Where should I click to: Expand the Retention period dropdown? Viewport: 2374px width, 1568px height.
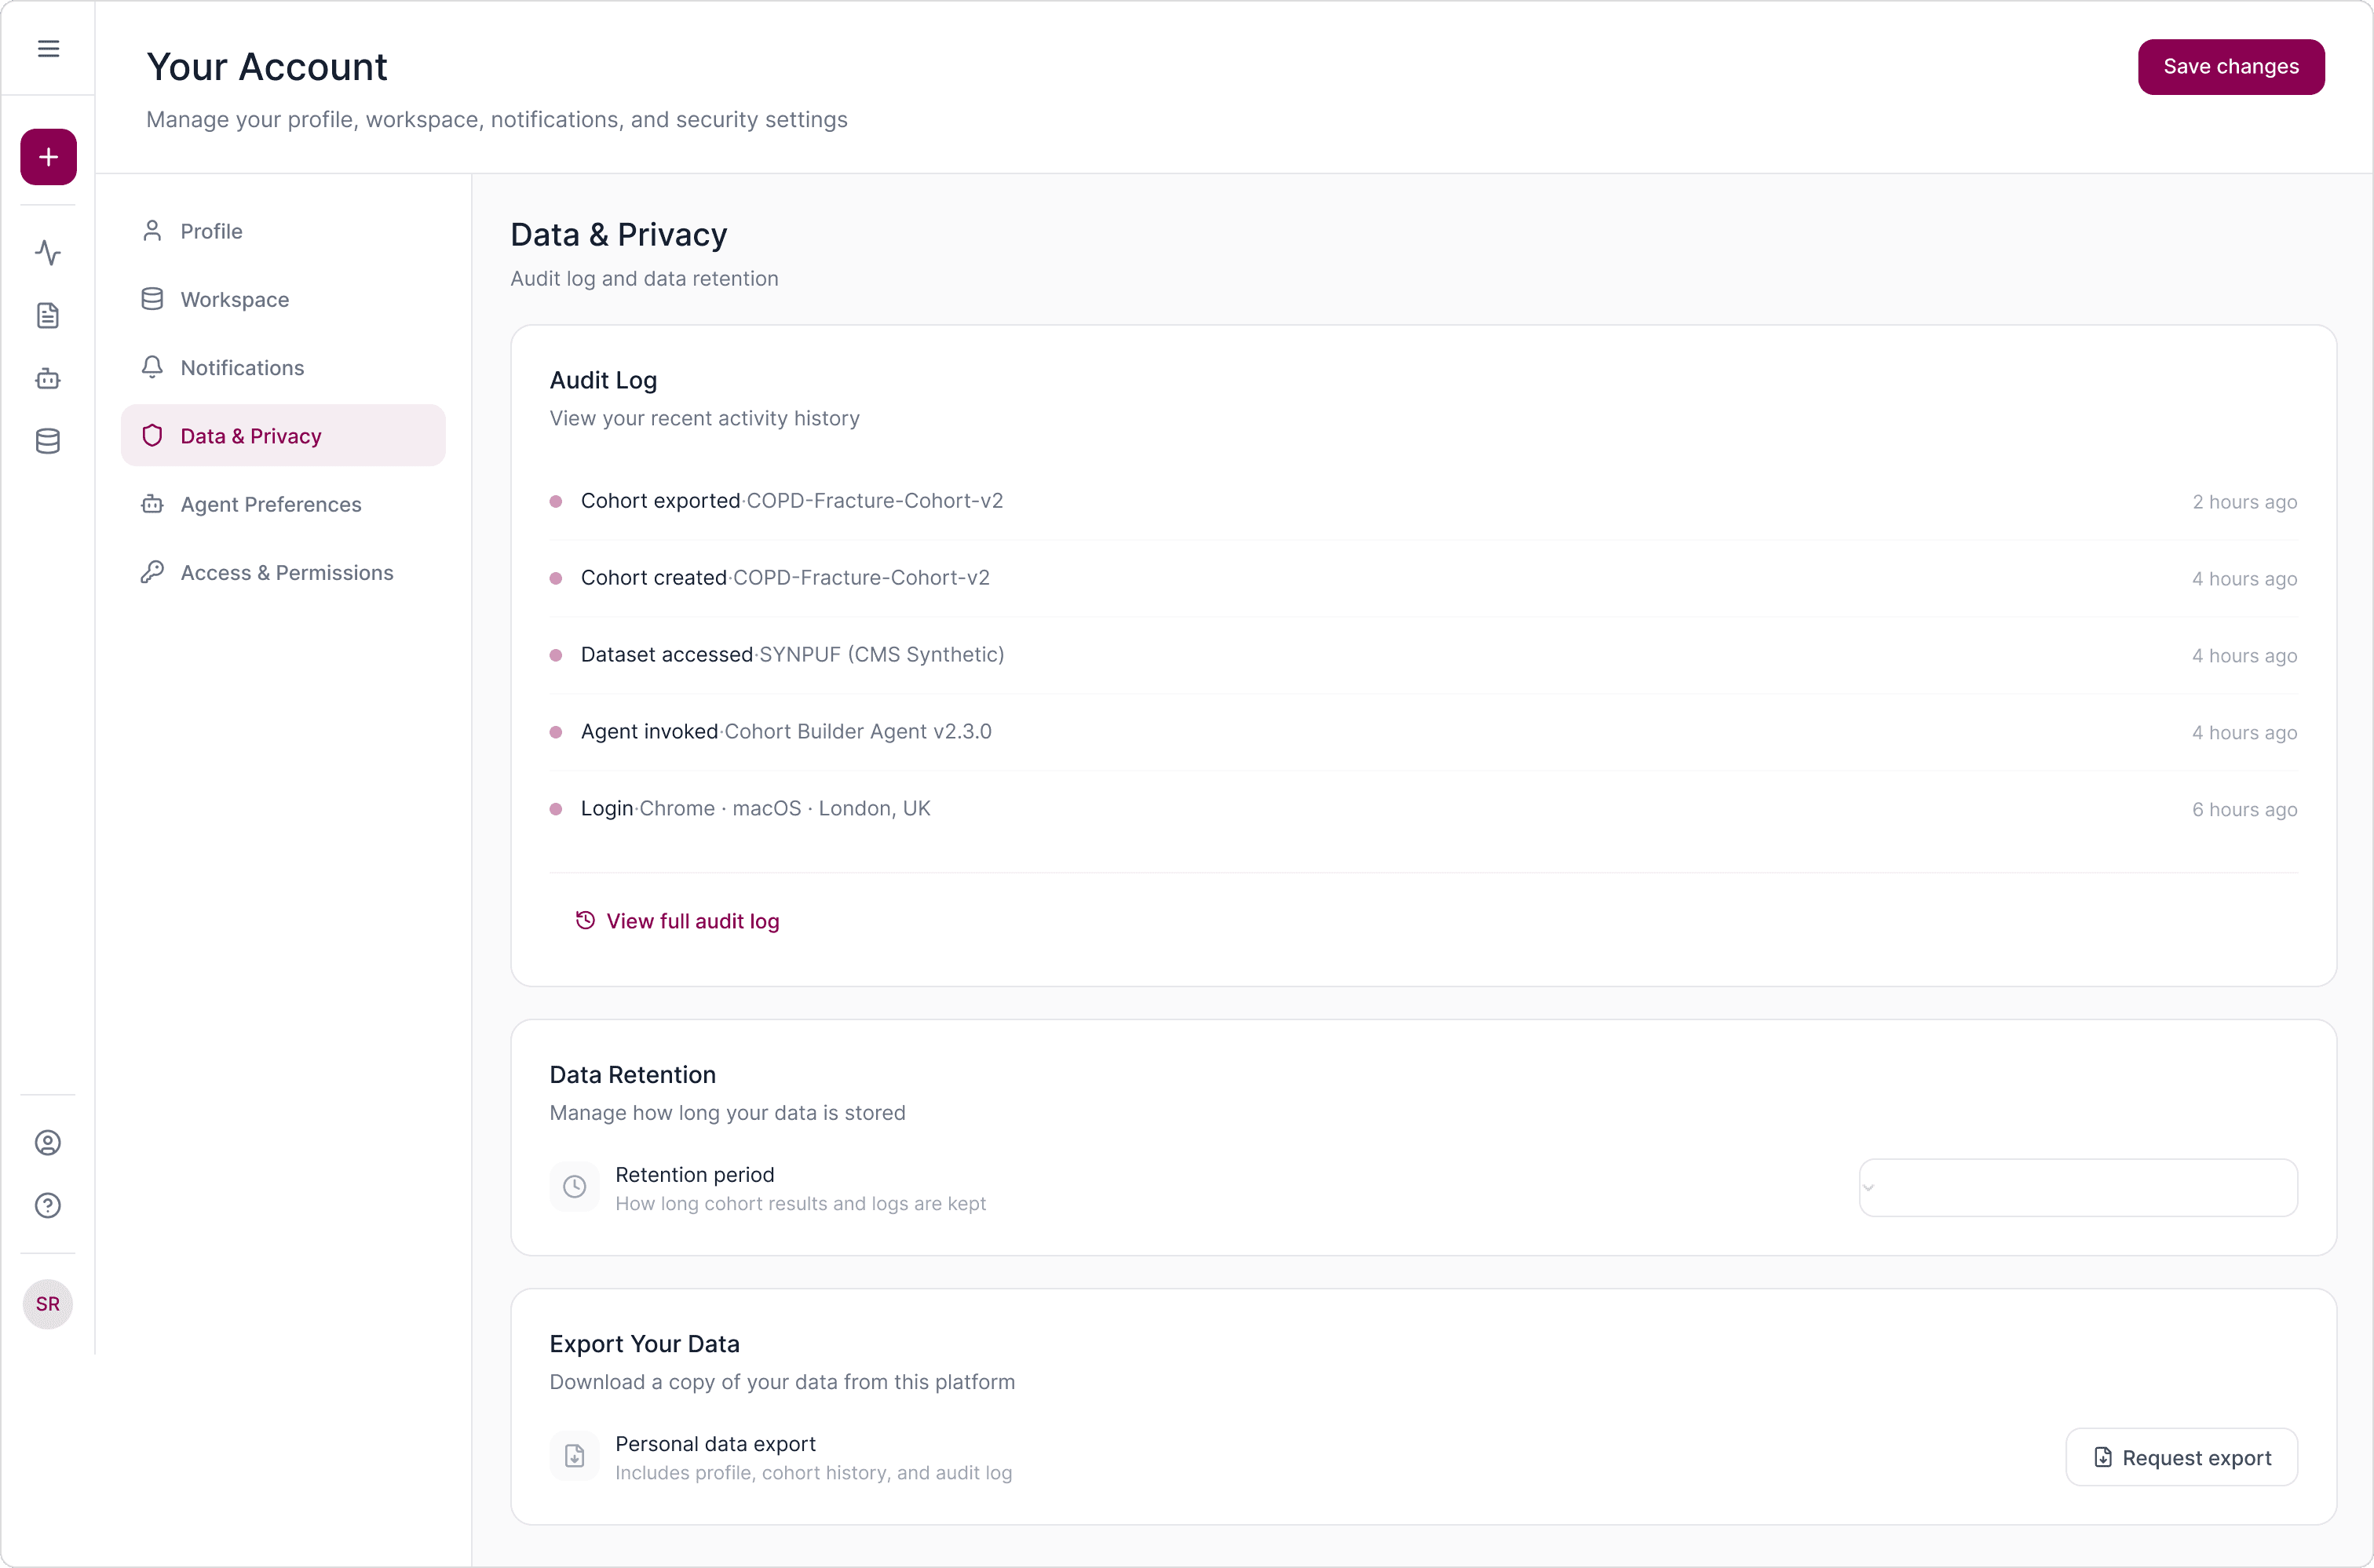pos(2078,1188)
